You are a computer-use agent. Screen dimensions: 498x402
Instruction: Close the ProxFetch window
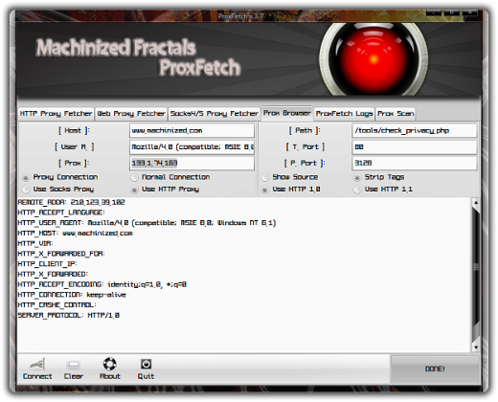[469, 12]
